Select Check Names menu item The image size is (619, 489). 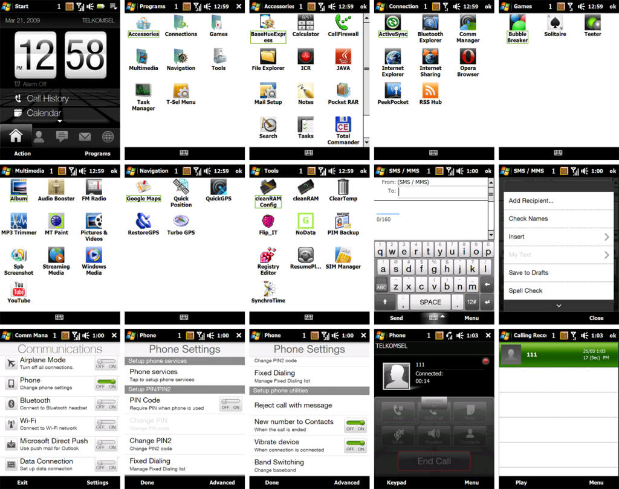coord(559,219)
